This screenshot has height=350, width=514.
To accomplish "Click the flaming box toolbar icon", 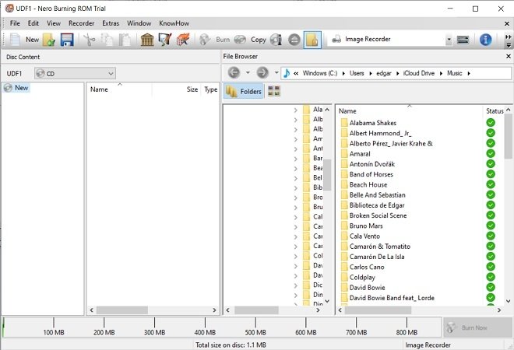I will click(183, 40).
